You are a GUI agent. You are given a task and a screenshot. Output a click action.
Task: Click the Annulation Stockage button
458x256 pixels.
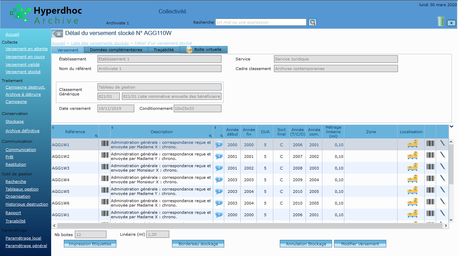point(306,244)
